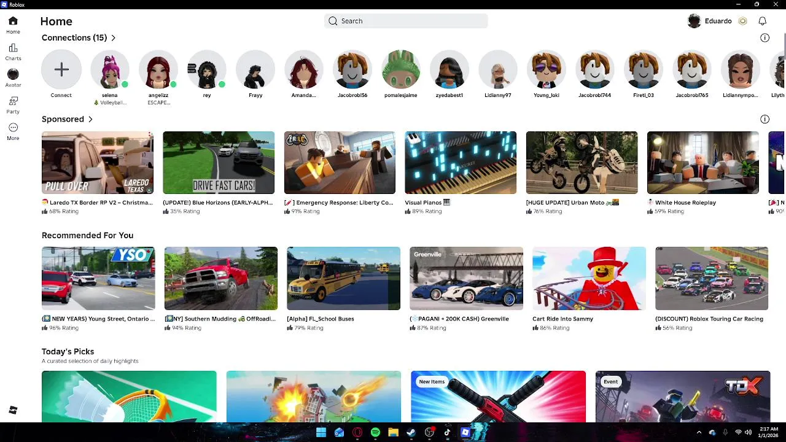
Task: Open Spotify from the taskbar
Action: [375, 433]
